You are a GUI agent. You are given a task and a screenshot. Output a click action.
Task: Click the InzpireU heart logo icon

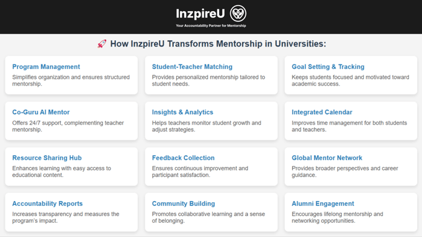click(x=238, y=14)
